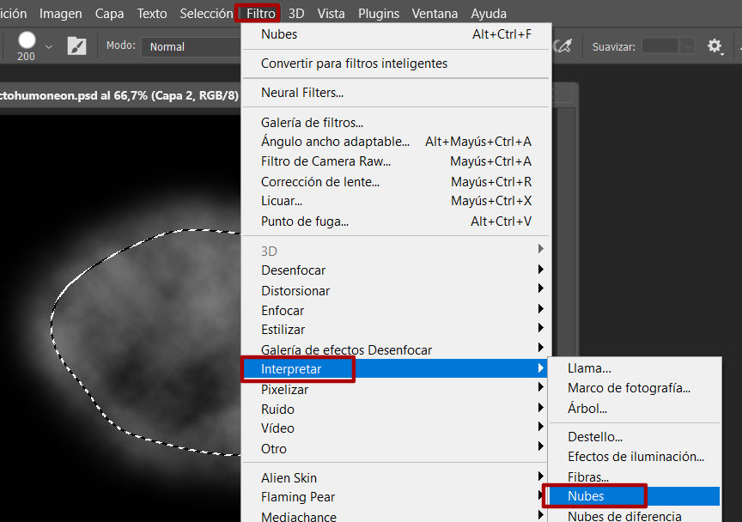Open the brush preset picker circle
Image resolution: width=742 pixels, height=522 pixels.
(27, 40)
